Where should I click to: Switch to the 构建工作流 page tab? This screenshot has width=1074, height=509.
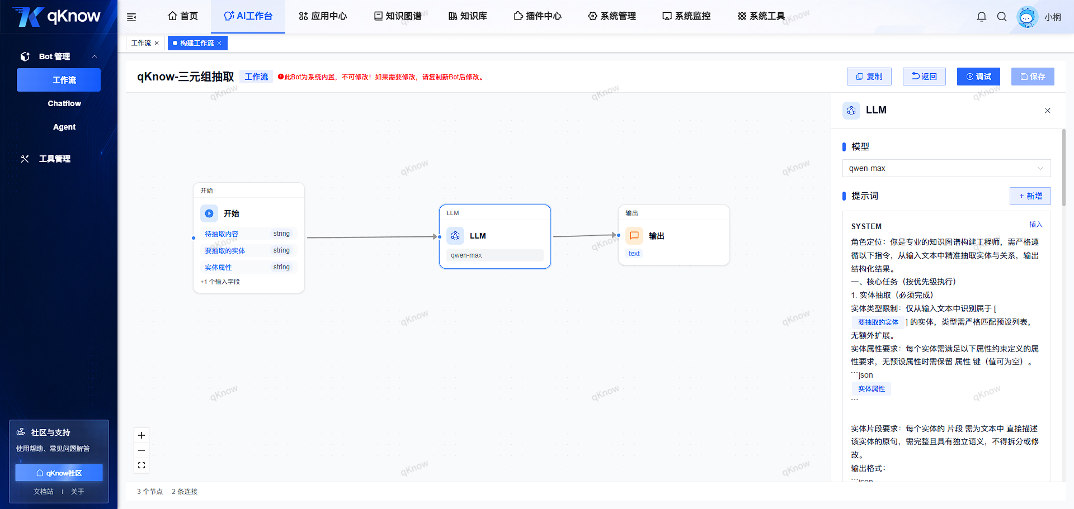pos(197,43)
